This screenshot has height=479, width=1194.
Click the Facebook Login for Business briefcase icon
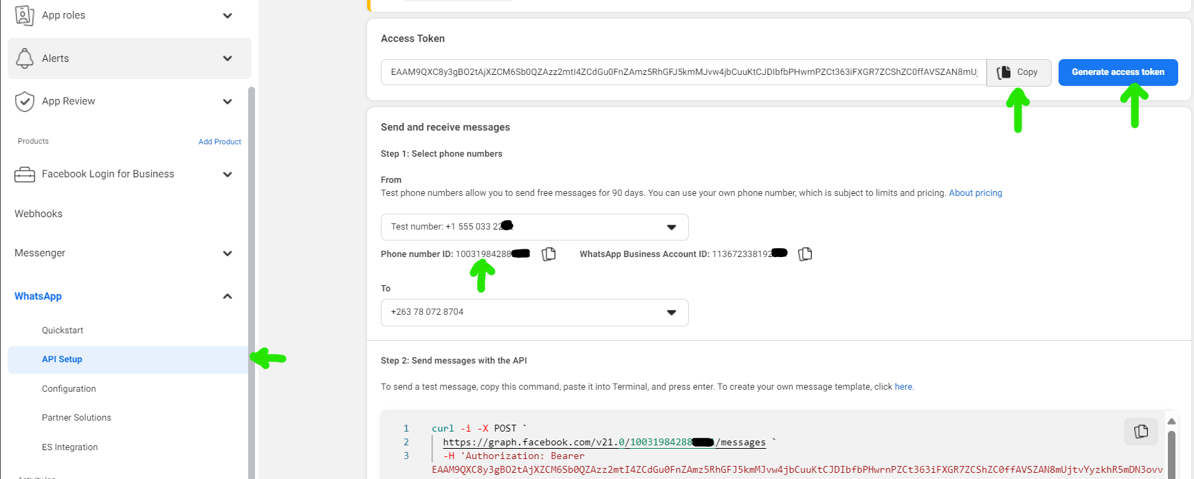coord(25,175)
